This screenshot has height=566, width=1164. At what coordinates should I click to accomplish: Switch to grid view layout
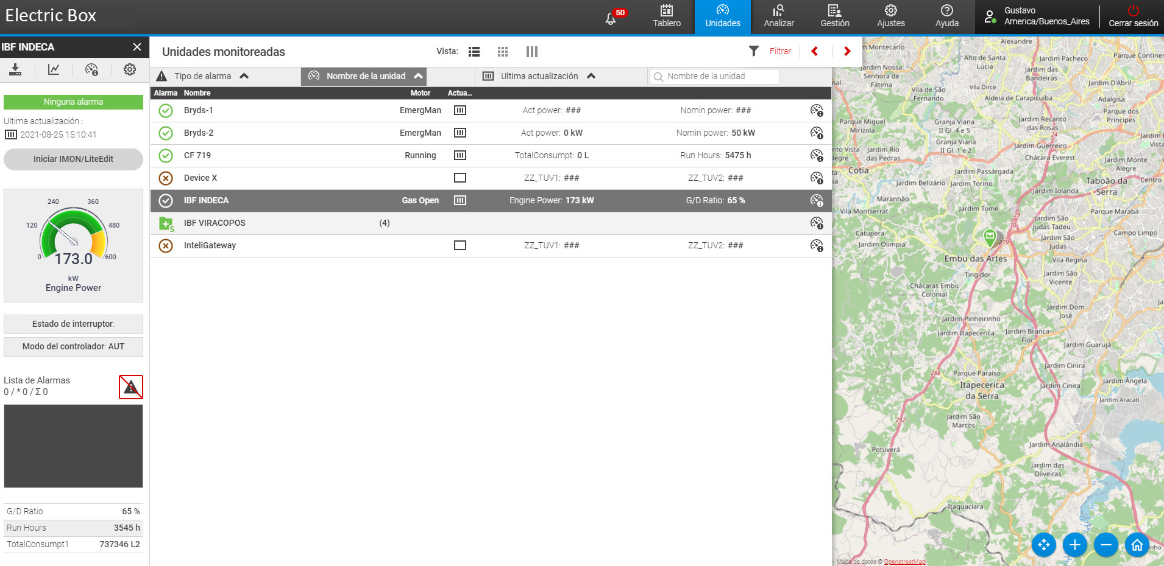(x=503, y=52)
